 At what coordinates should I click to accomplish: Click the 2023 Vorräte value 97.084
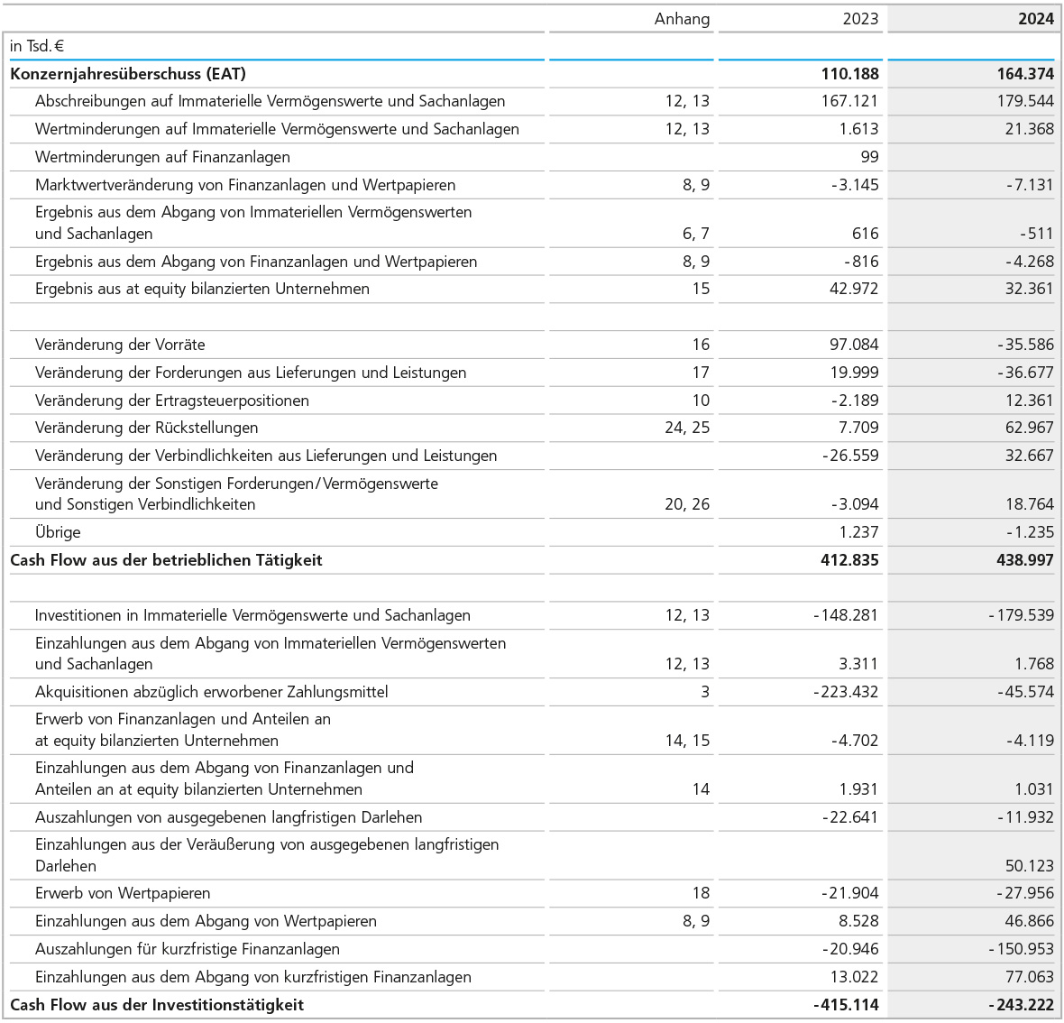[x=849, y=345]
